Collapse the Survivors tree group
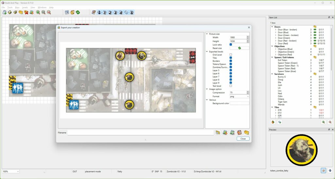The width and height of the screenshot is (335, 179). point(272,74)
